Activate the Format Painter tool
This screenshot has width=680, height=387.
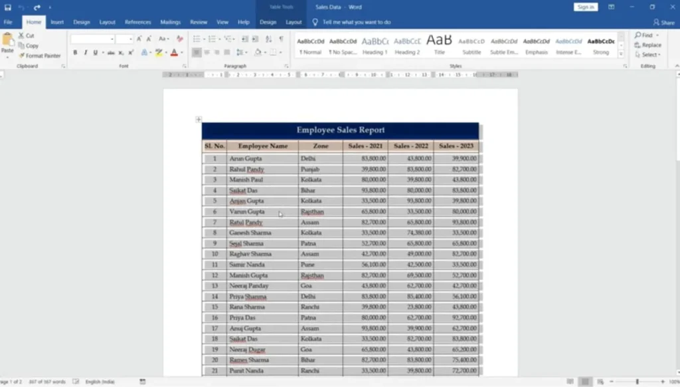click(40, 56)
